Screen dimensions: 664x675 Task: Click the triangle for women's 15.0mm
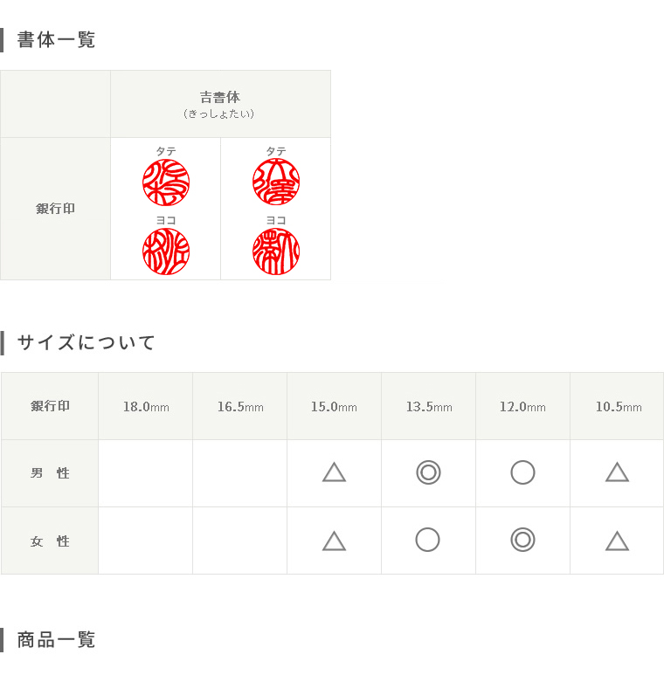coord(334,541)
